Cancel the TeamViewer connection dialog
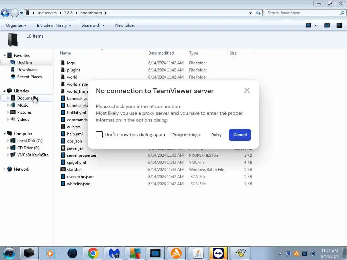The width and height of the screenshot is (347, 260). pyautogui.click(x=240, y=135)
